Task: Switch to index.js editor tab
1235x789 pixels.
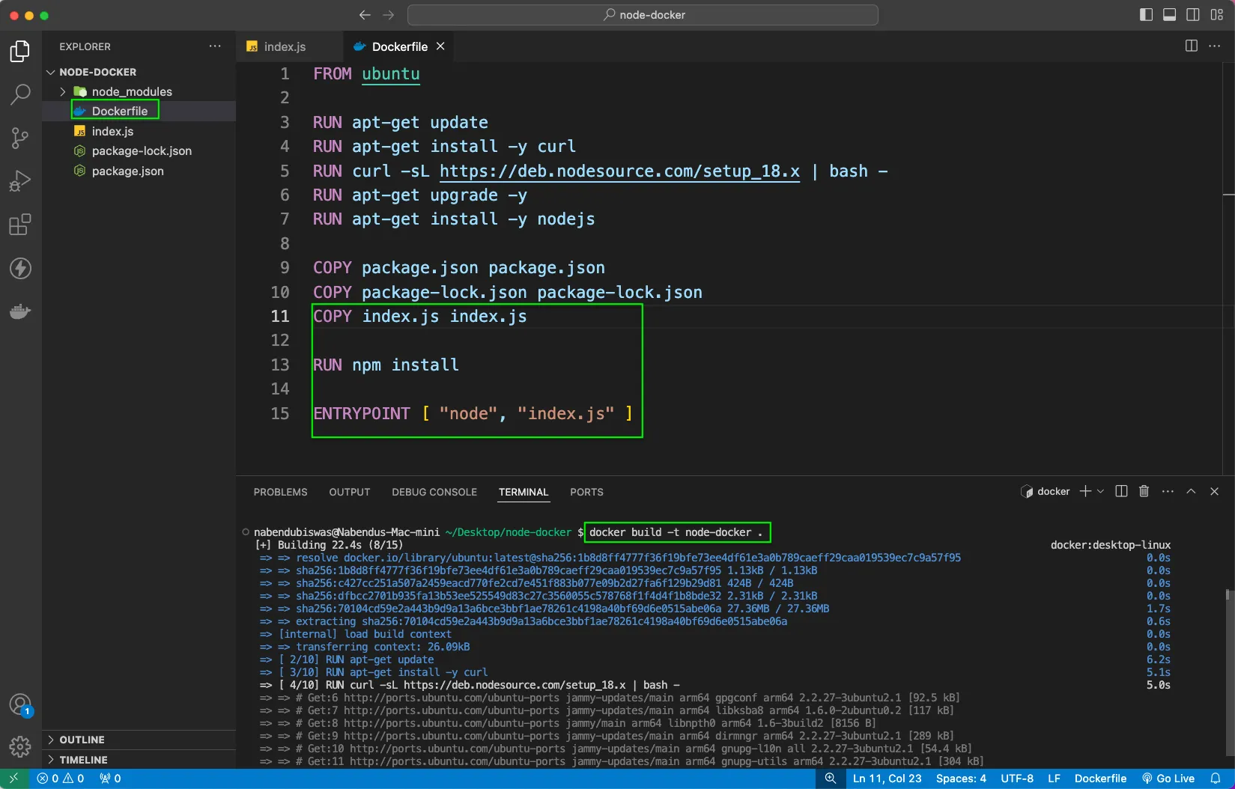Action: (x=285, y=46)
